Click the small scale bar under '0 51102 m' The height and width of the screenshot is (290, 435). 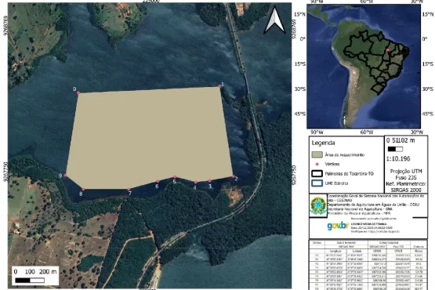click(x=395, y=149)
